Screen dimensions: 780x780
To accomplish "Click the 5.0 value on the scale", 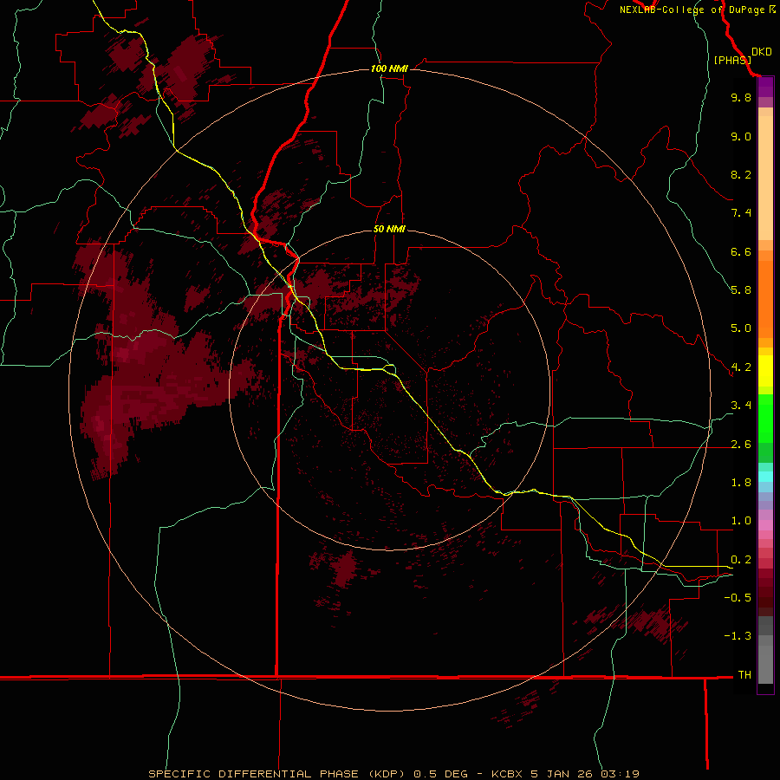I will click(741, 328).
